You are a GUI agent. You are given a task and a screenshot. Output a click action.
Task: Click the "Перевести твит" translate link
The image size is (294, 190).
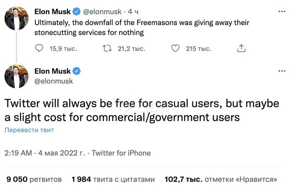pos(29,130)
